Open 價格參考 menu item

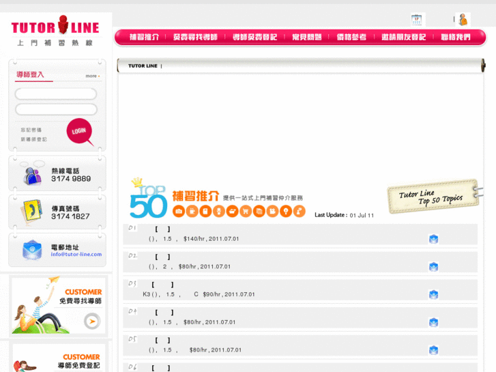(x=351, y=37)
